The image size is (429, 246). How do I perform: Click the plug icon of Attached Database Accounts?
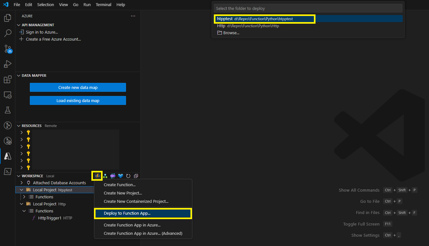coord(29,183)
